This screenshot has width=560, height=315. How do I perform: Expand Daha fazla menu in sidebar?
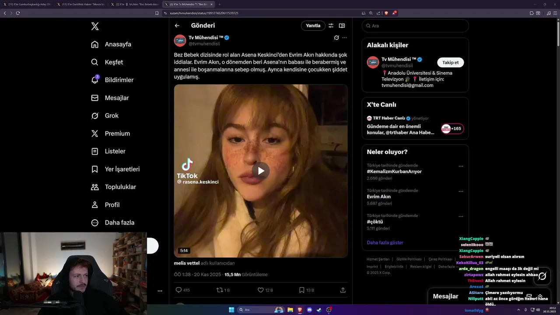point(113,223)
